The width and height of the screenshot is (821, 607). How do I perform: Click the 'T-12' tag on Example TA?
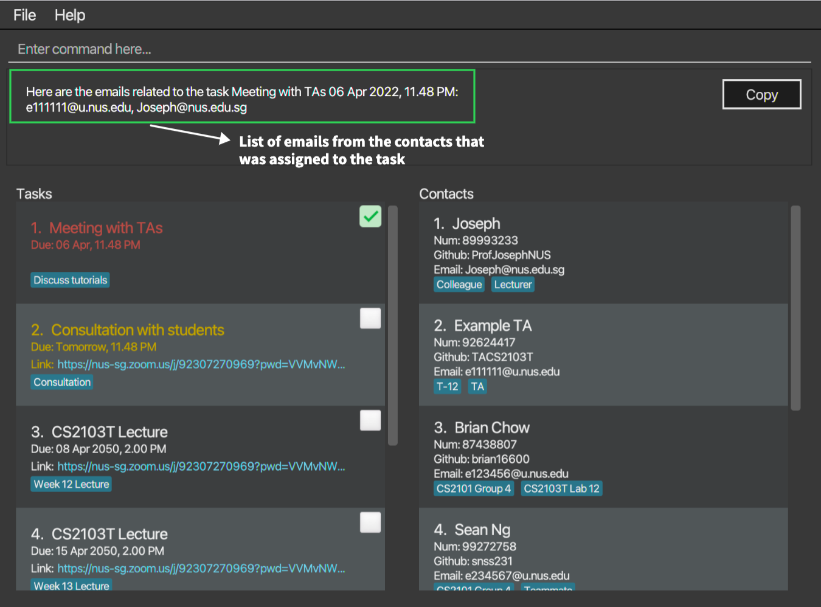tap(448, 387)
